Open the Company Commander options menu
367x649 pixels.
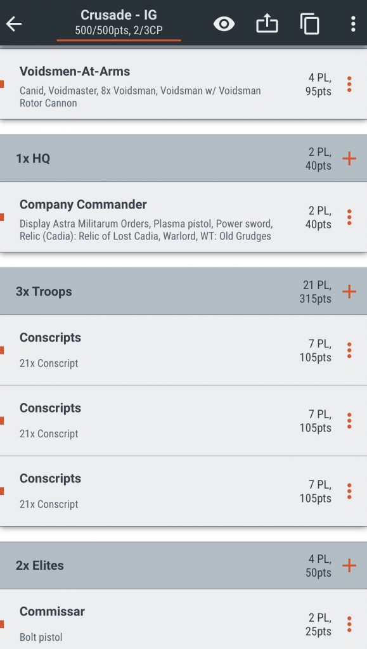tap(350, 217)
